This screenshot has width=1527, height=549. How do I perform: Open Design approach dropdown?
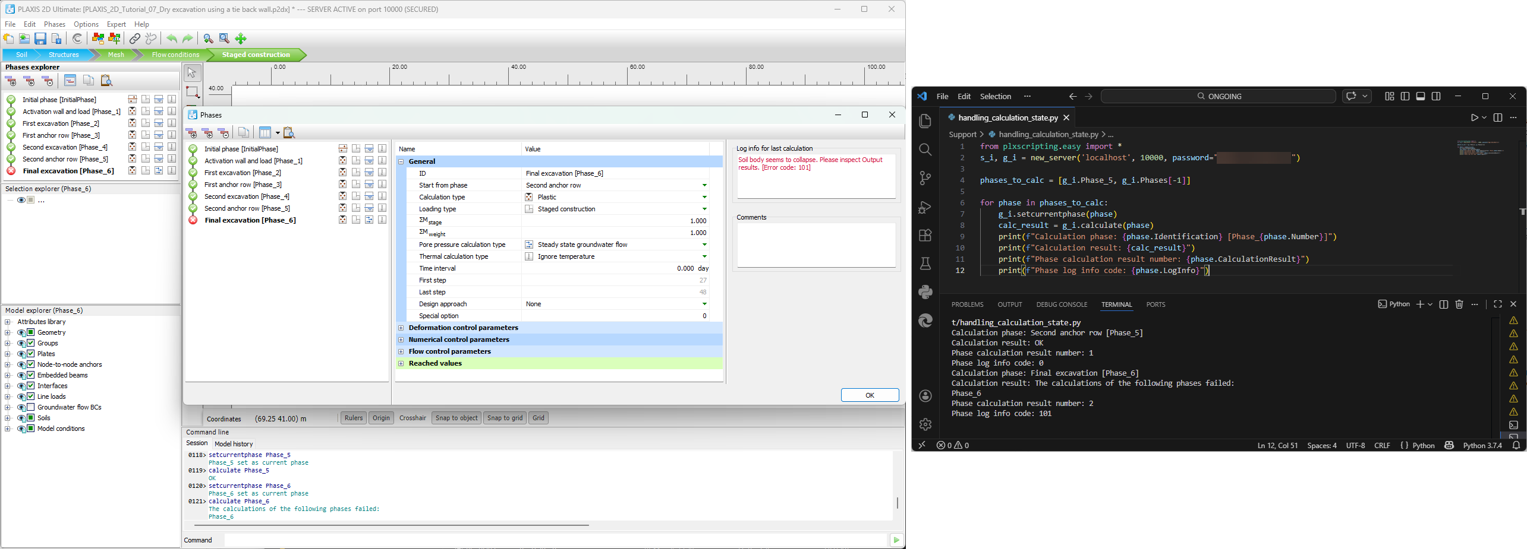click(x=704, y=304)
